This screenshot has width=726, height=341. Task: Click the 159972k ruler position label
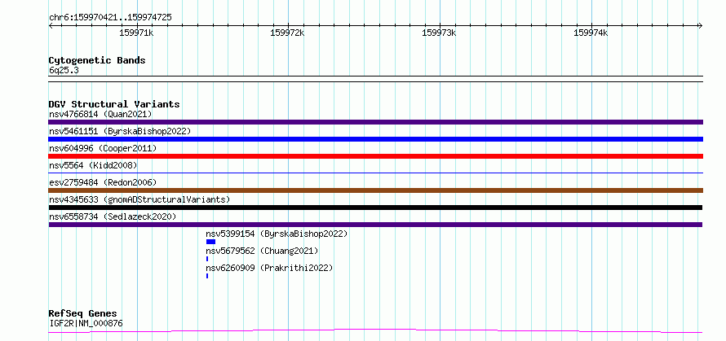click(x=287, y=33)
